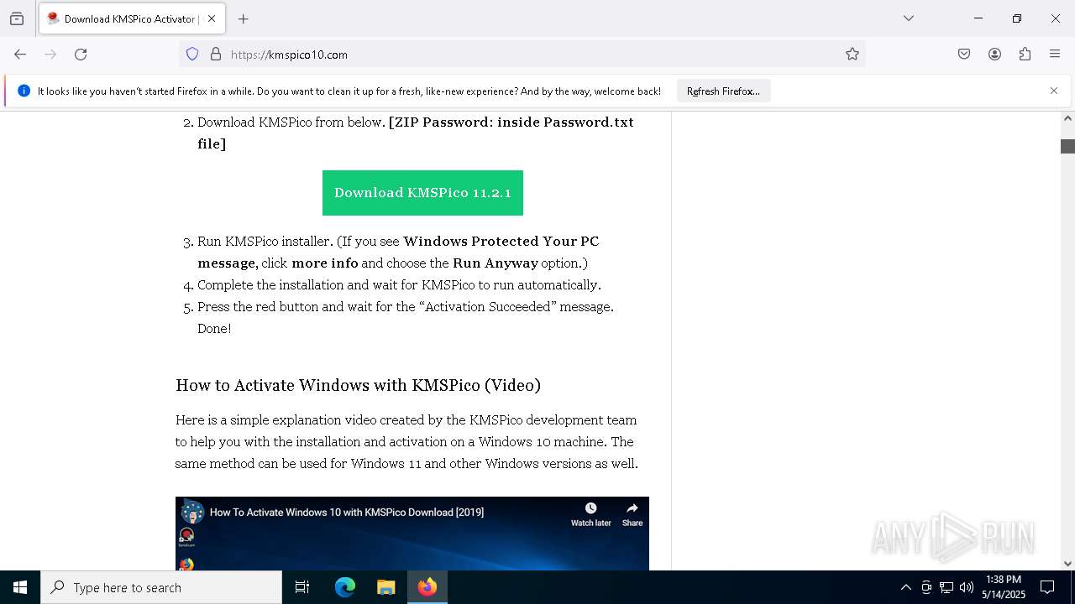Open the taskbar clock and date

(x=1004, y=587)
